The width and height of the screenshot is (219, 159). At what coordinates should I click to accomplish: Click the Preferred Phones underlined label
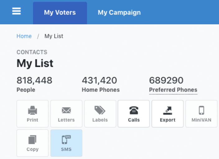coord(173,90)
